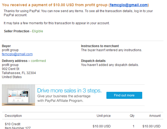Open femcglo@gmail.com link in the heading
Image resolution: width=167 pixels, height=129 pixels.
click(129, 5)
